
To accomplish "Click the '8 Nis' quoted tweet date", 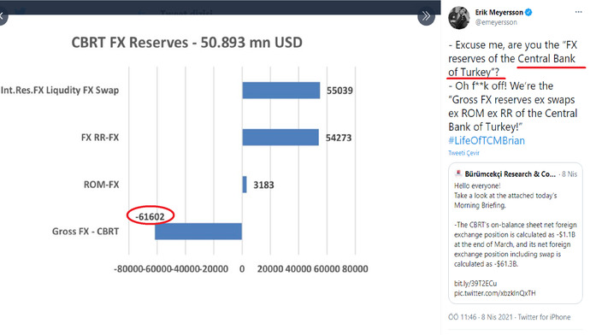I will coord(569,174).
